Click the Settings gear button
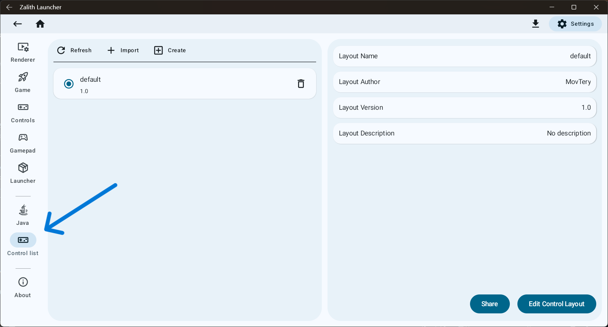608x327 pixels. pos(575,24)
